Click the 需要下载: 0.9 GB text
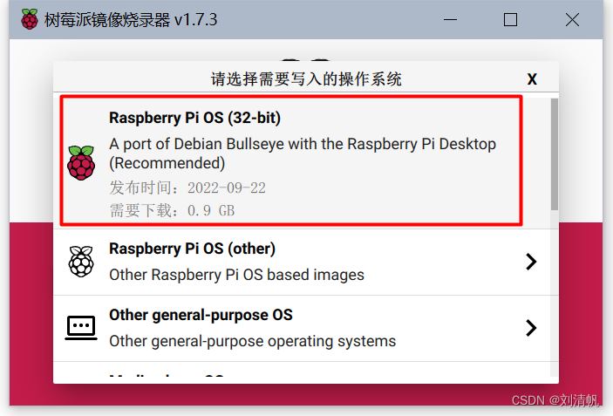The height and width of the screenshot is (416, 613). (x=172, y=211)
